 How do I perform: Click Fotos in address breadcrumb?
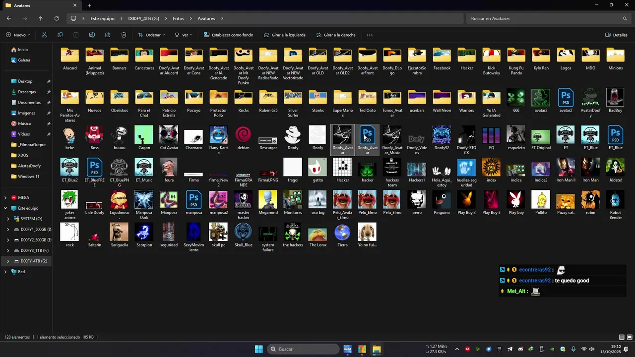tap(179, 18)
